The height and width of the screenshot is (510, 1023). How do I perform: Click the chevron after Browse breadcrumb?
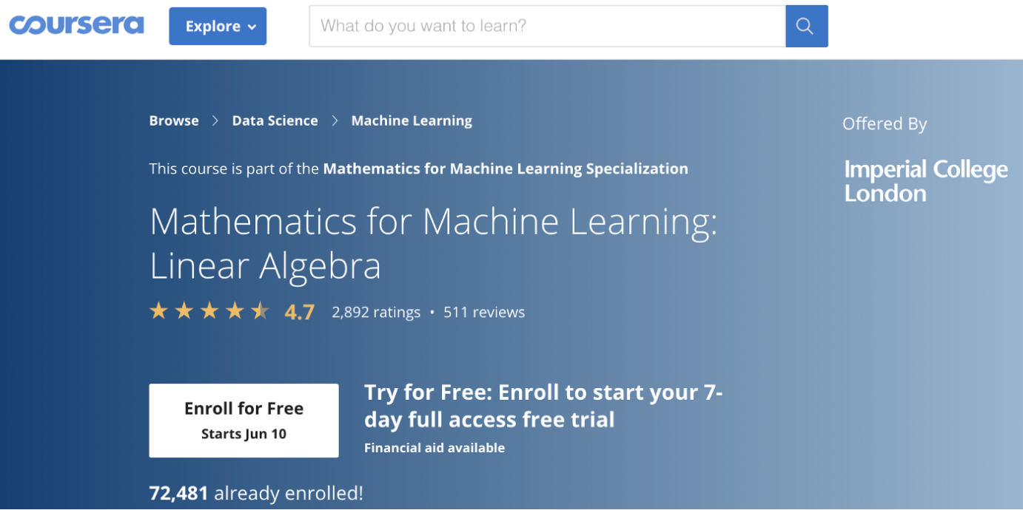[215, 120]
